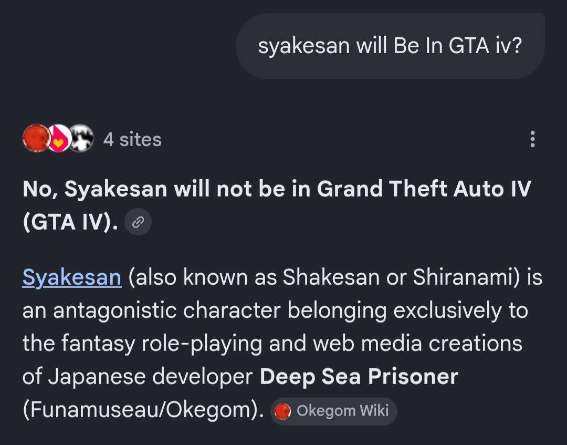Click the "web media creations" phrase
Screen dimensions: 567x445
coord(418,343)
